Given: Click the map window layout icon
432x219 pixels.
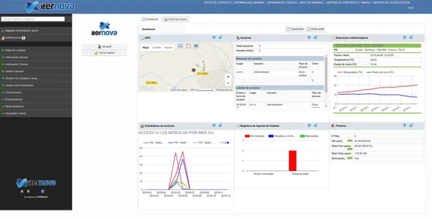Looking at the screenshot, I should point(188,46).
